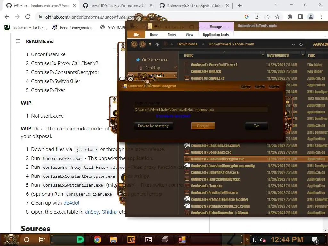Open Free Transgender bookmark
328x246 pixels.
[x=73, y=28]
